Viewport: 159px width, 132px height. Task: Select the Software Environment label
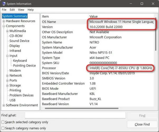[22, 105]
